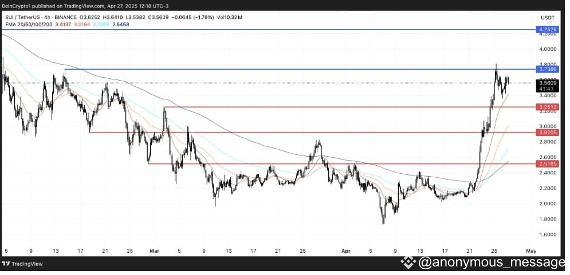Click the current price label 3.5609
Image resolution: width=570 pixels, height=275 pixels.
(548, 83)
